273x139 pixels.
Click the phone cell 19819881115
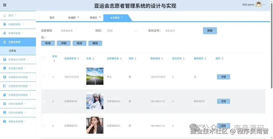point(157,101)
